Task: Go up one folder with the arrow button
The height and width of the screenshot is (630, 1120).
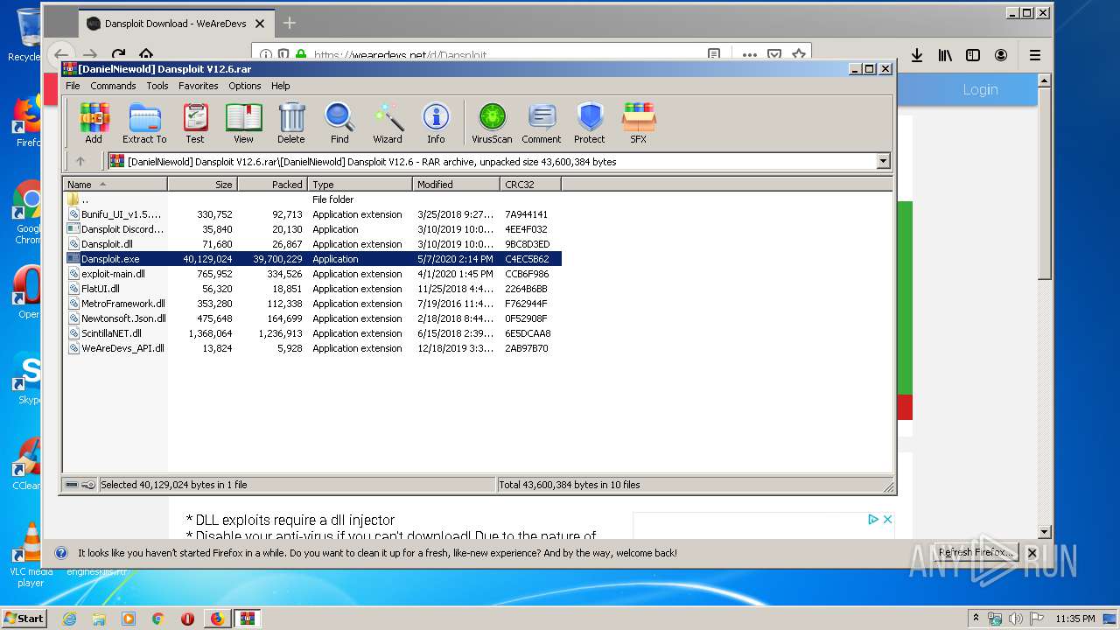Action: tap(80, 161)
